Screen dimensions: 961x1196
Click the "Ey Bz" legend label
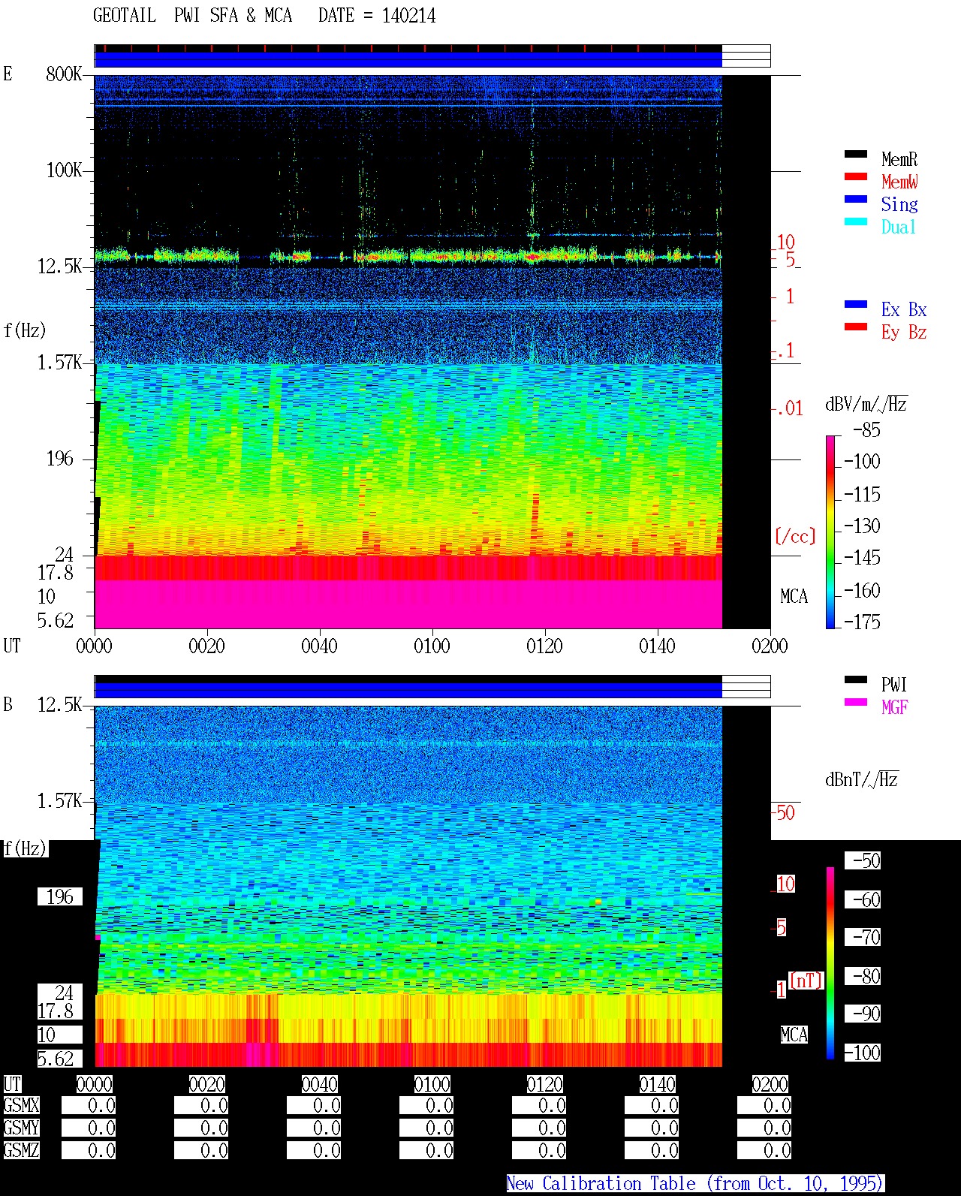(x=904, y=332)
